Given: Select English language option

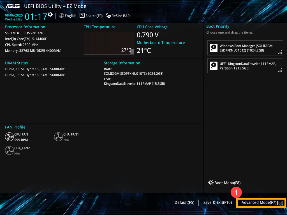Looking at the screenshot, I should 70,16.
